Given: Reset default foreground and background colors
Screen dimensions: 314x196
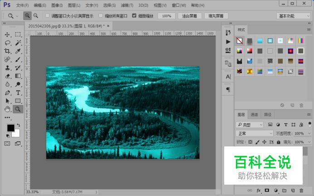Looking at the screenshot, I should [x=8, y=136].
